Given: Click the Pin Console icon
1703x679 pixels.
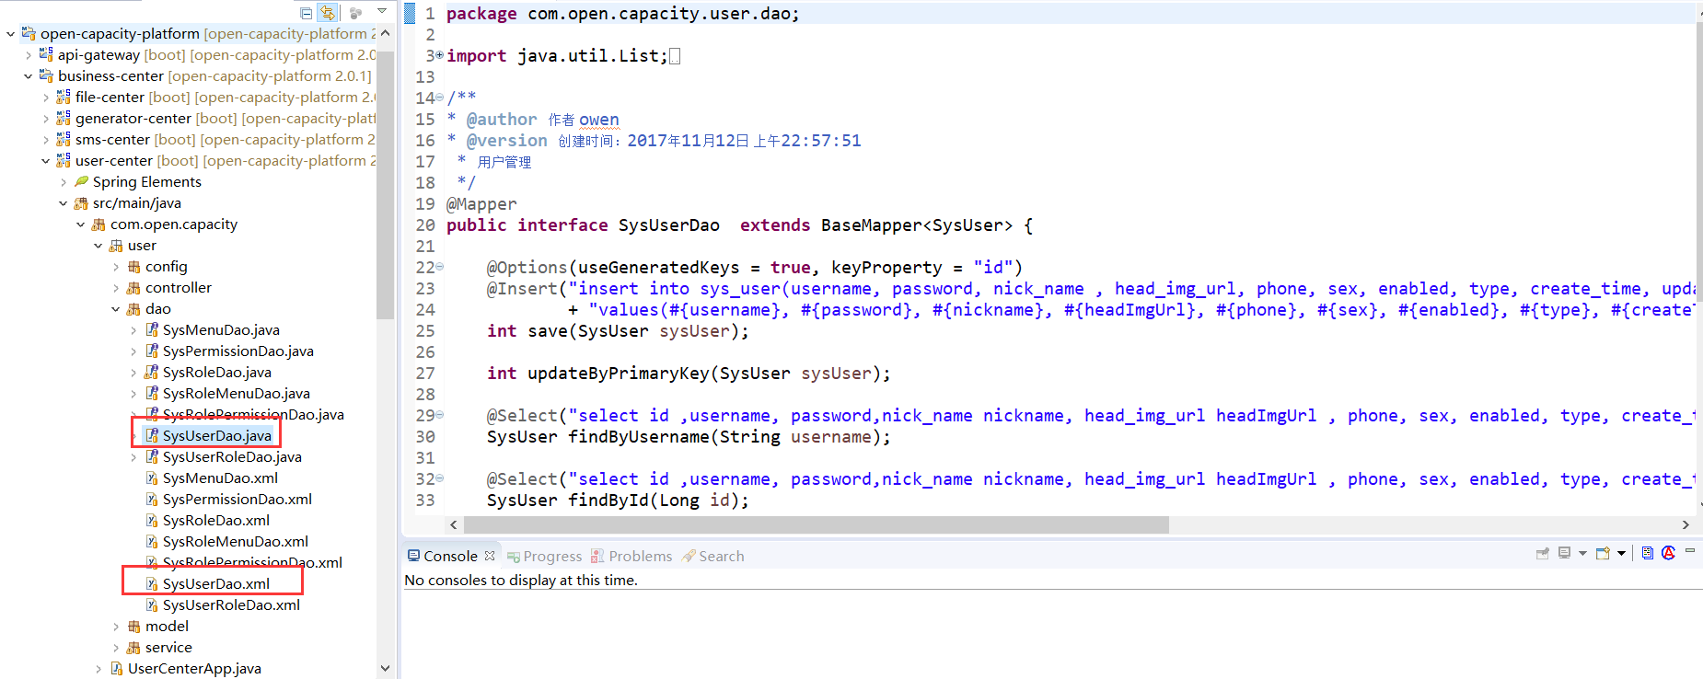Looking at the screenshot, I should (x=1542, y=553).
